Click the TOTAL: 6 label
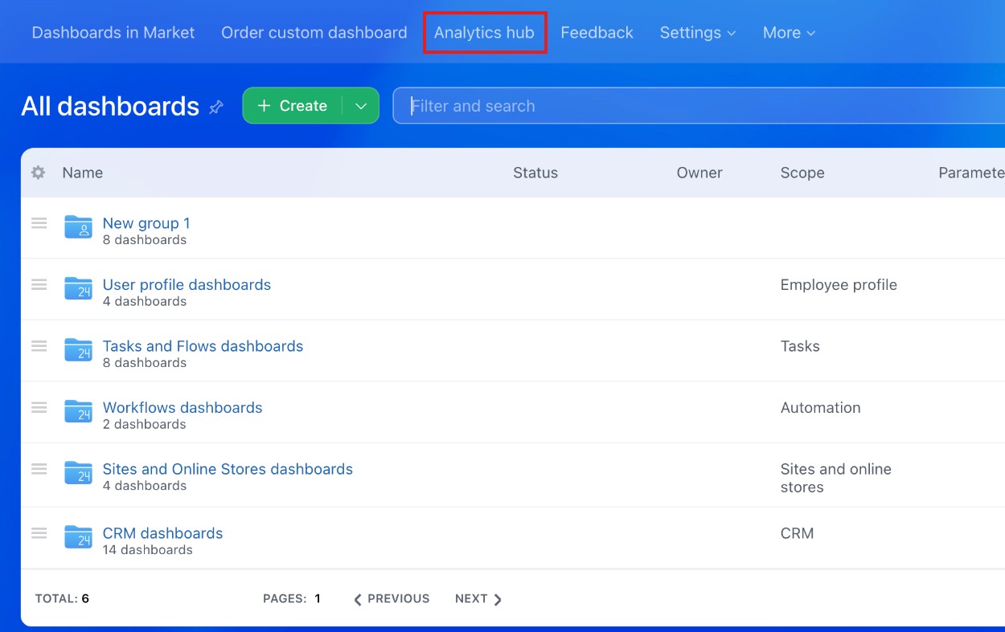The image size is (1005, 632). (62, 599)
